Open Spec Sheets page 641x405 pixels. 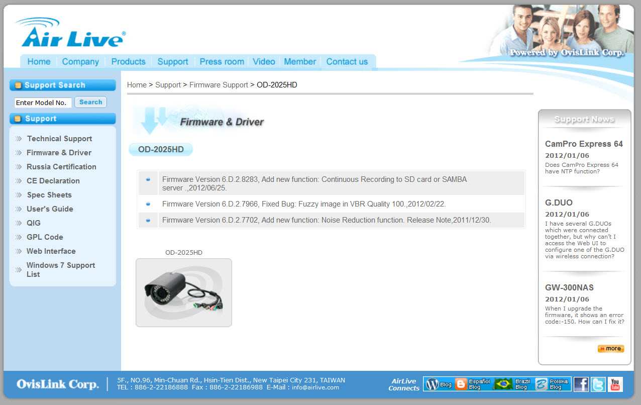49,195
